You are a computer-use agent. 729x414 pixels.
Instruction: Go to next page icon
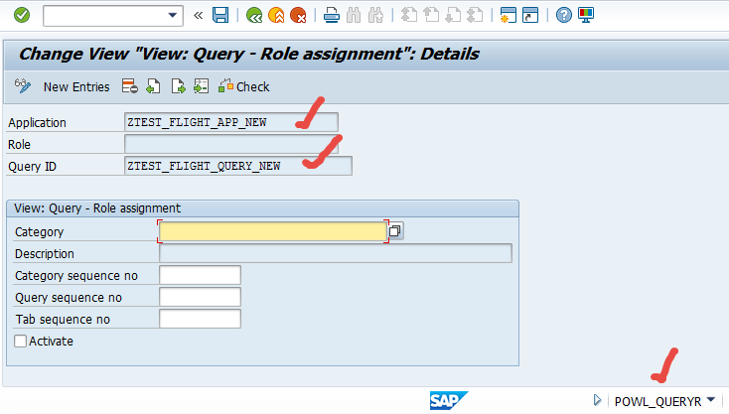[x=453, y=15]
